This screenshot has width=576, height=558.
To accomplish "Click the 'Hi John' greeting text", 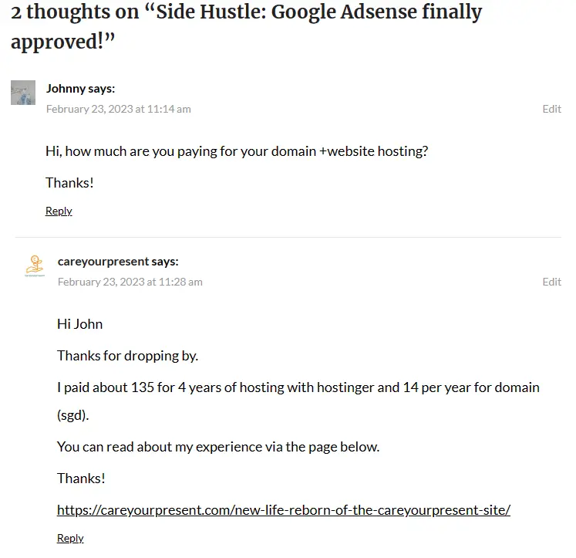I will pyautogui.click(x=79, y=324).
